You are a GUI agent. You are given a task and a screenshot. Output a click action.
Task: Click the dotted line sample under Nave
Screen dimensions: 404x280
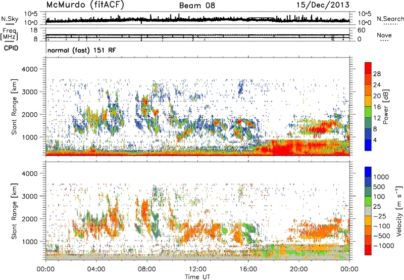(x=384, y=41)
